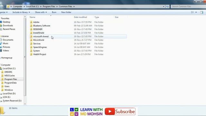This screenshot has height=116, width=206.
Task: Click the YouTube Subscribe button
Action: click(120, 111)
